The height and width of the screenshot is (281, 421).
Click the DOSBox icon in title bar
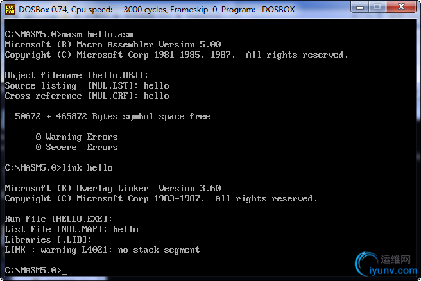(10, 10)
